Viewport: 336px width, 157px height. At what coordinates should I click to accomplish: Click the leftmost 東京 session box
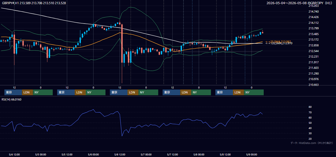click(13, 92)
